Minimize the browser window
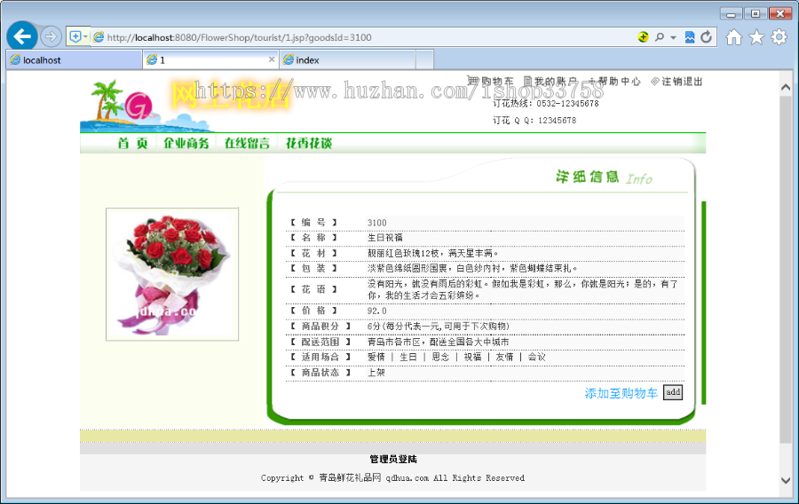799x504 pixels. [x=731, y=13]
